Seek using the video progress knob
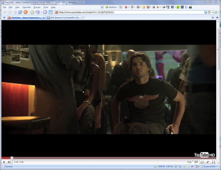 pos(12,158)
